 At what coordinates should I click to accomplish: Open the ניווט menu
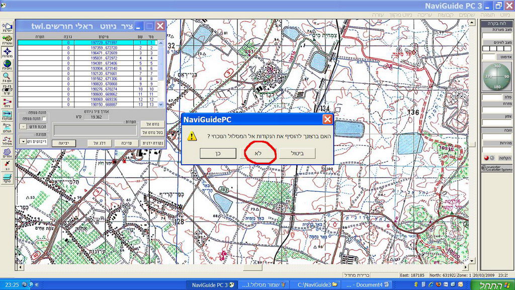click(505, 15)
